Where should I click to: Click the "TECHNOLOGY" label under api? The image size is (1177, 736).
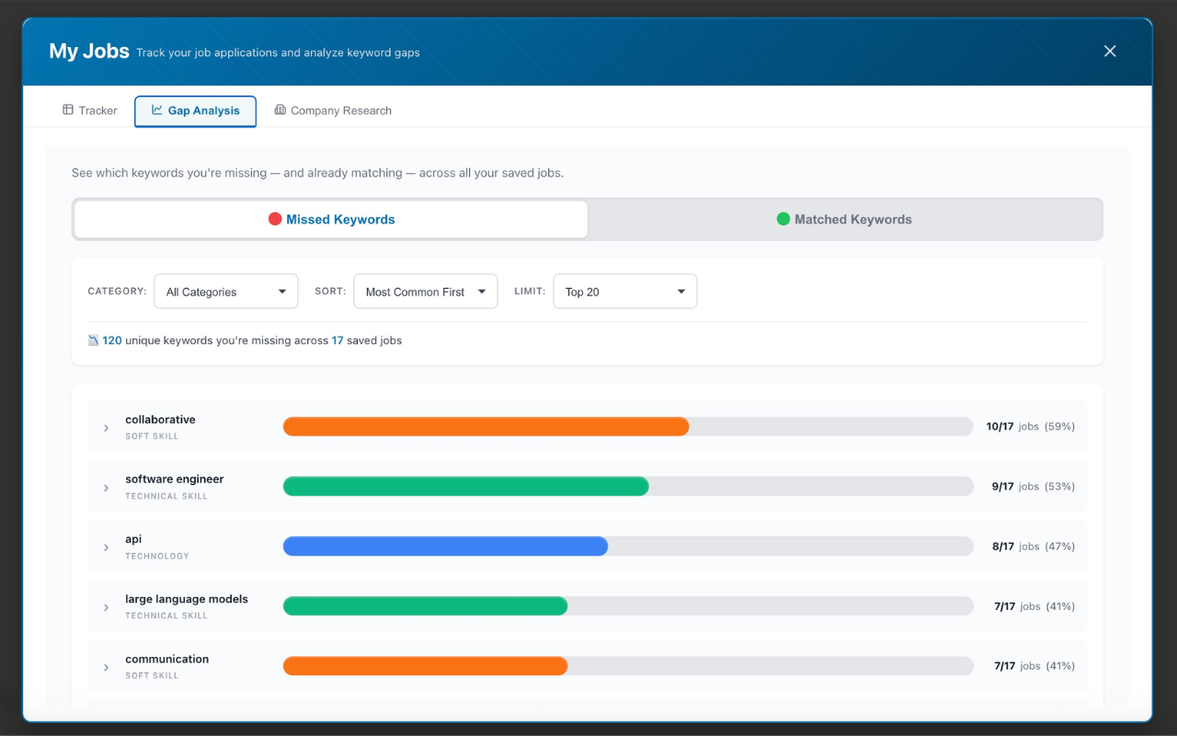pos(157,556)
